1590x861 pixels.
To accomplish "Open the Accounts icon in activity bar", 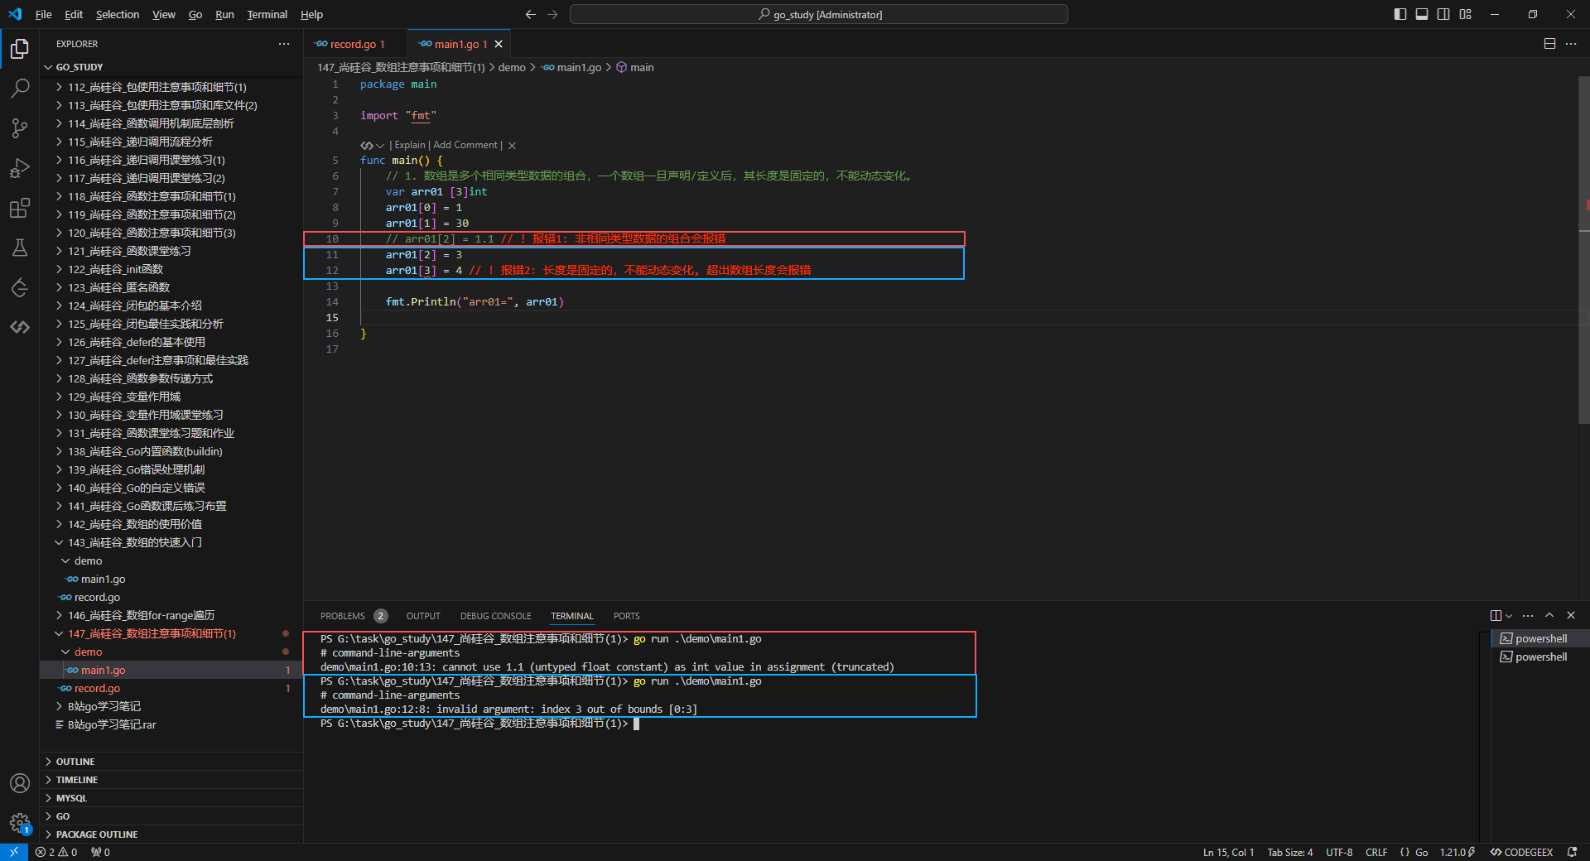I will [x=20, y=782].
